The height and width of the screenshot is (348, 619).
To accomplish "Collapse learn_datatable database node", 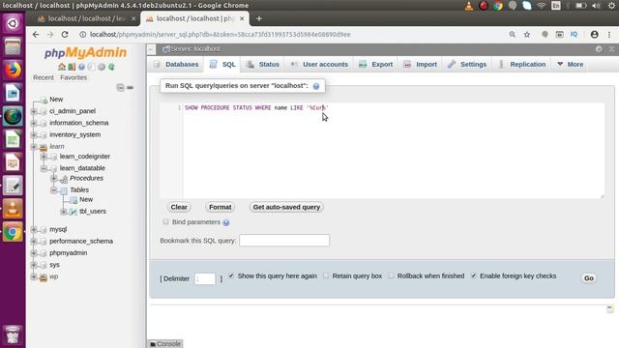I will click(44, 168).
